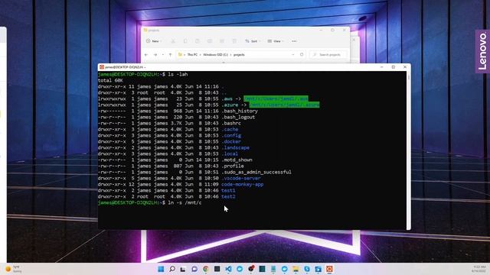Refresh the projects folder in File Explorer
The width and height of the screenshot is (490, 275).
(302, 54)
